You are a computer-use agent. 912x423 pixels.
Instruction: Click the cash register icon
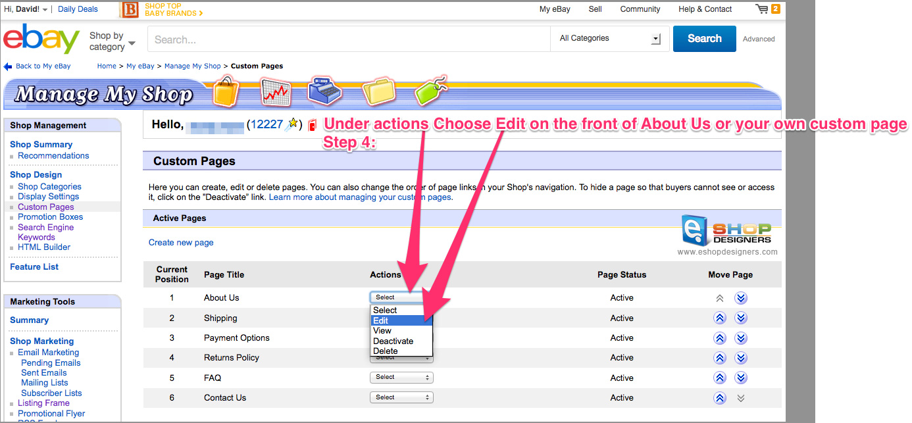point(326,91)
